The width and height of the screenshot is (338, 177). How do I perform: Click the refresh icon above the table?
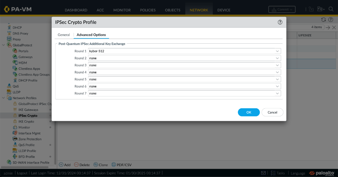tap(324, 20)
